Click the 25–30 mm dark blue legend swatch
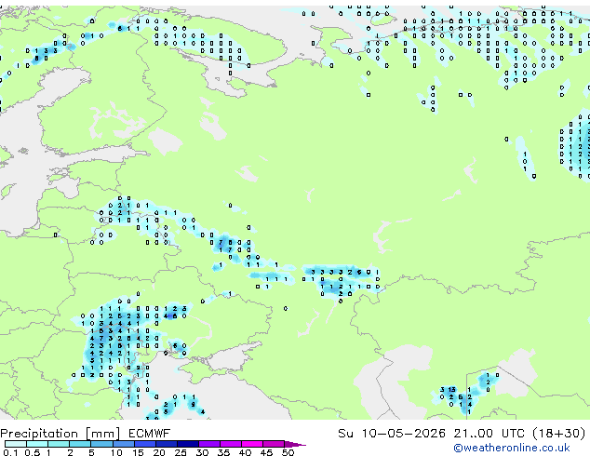This screenshot has width=590, height=456. tap(188, 444)
